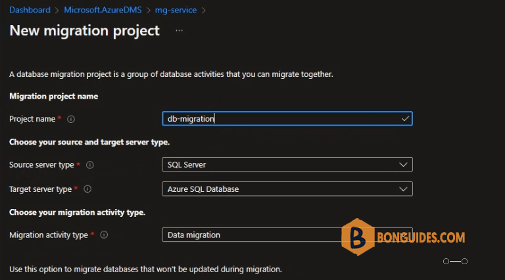Screen dimensions: 505x280
Task: Click 'Choose your migration activity type.' heading
Action: [77, 212]
